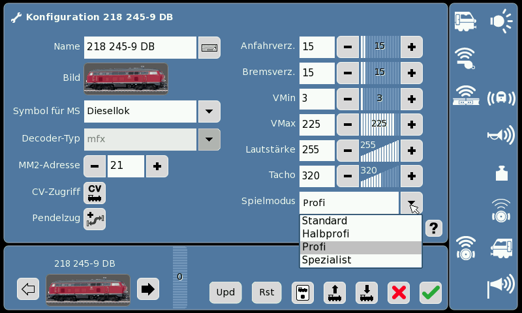Click the MM2-Adresse field showing 21
522x313 pixels.
[126, 166]
